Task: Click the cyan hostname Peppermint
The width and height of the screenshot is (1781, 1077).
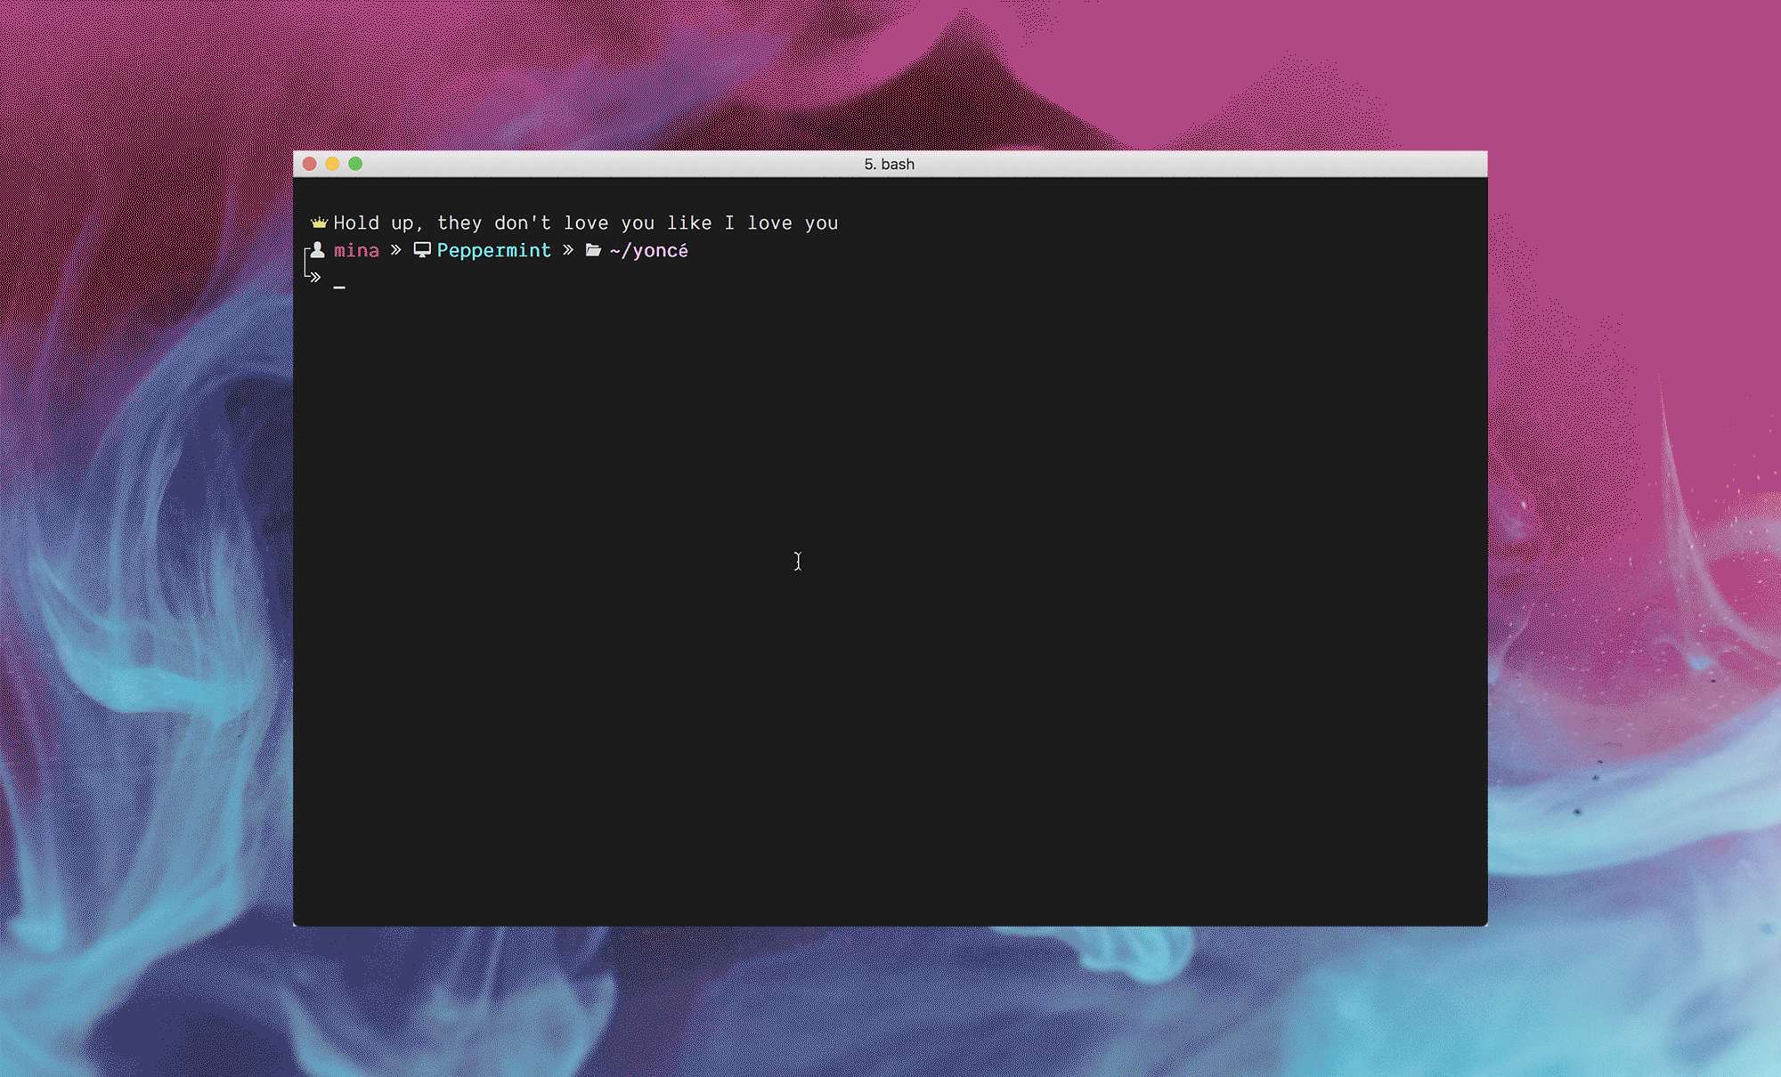Action: point(493,251)
